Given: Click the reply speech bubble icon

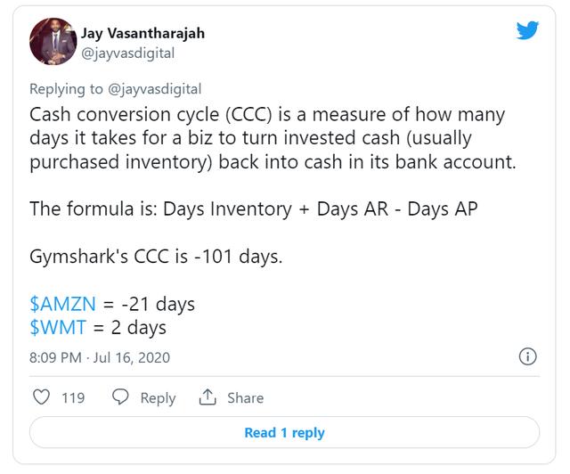Looking at the screenshot, I should [121, 397].
